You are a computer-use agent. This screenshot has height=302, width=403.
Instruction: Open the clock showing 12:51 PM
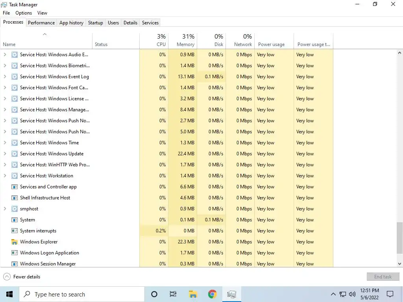[369, 294]
